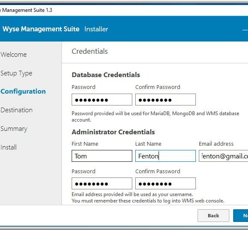
Task: Select the Welcome step in the sidebar
Action: (x=14, y=55)
